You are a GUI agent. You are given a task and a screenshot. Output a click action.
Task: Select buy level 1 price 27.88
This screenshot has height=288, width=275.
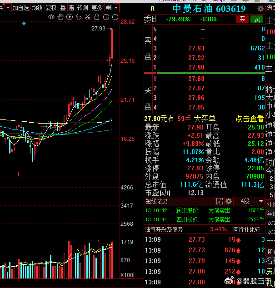point(196,79)
